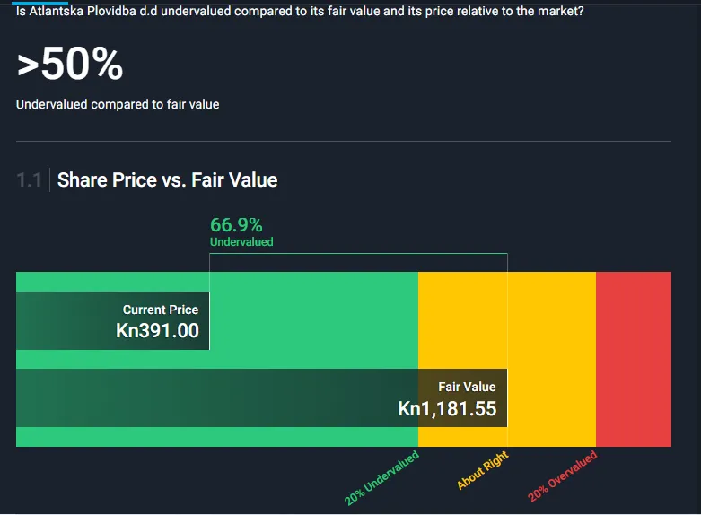Image resolution: width=701 pixels, height=515 pixels.
Task: Click the Fair Value bar label
Action: 467,387
